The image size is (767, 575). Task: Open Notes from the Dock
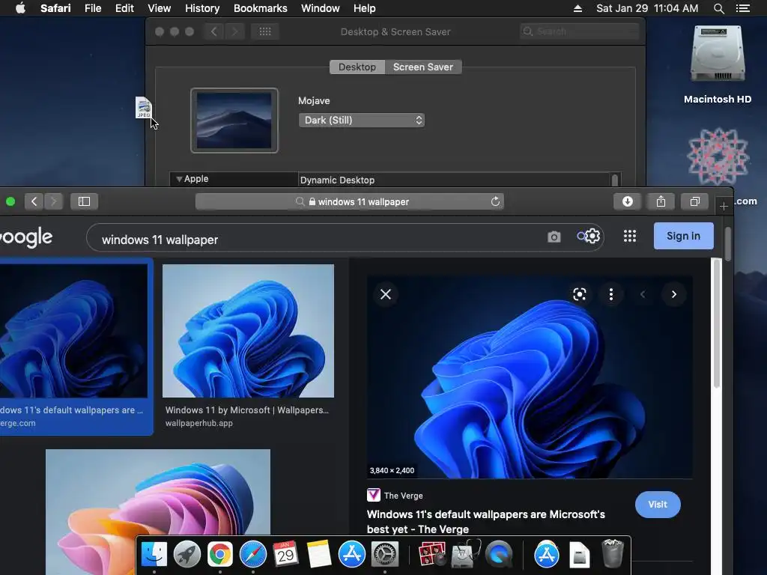point(319,555)
